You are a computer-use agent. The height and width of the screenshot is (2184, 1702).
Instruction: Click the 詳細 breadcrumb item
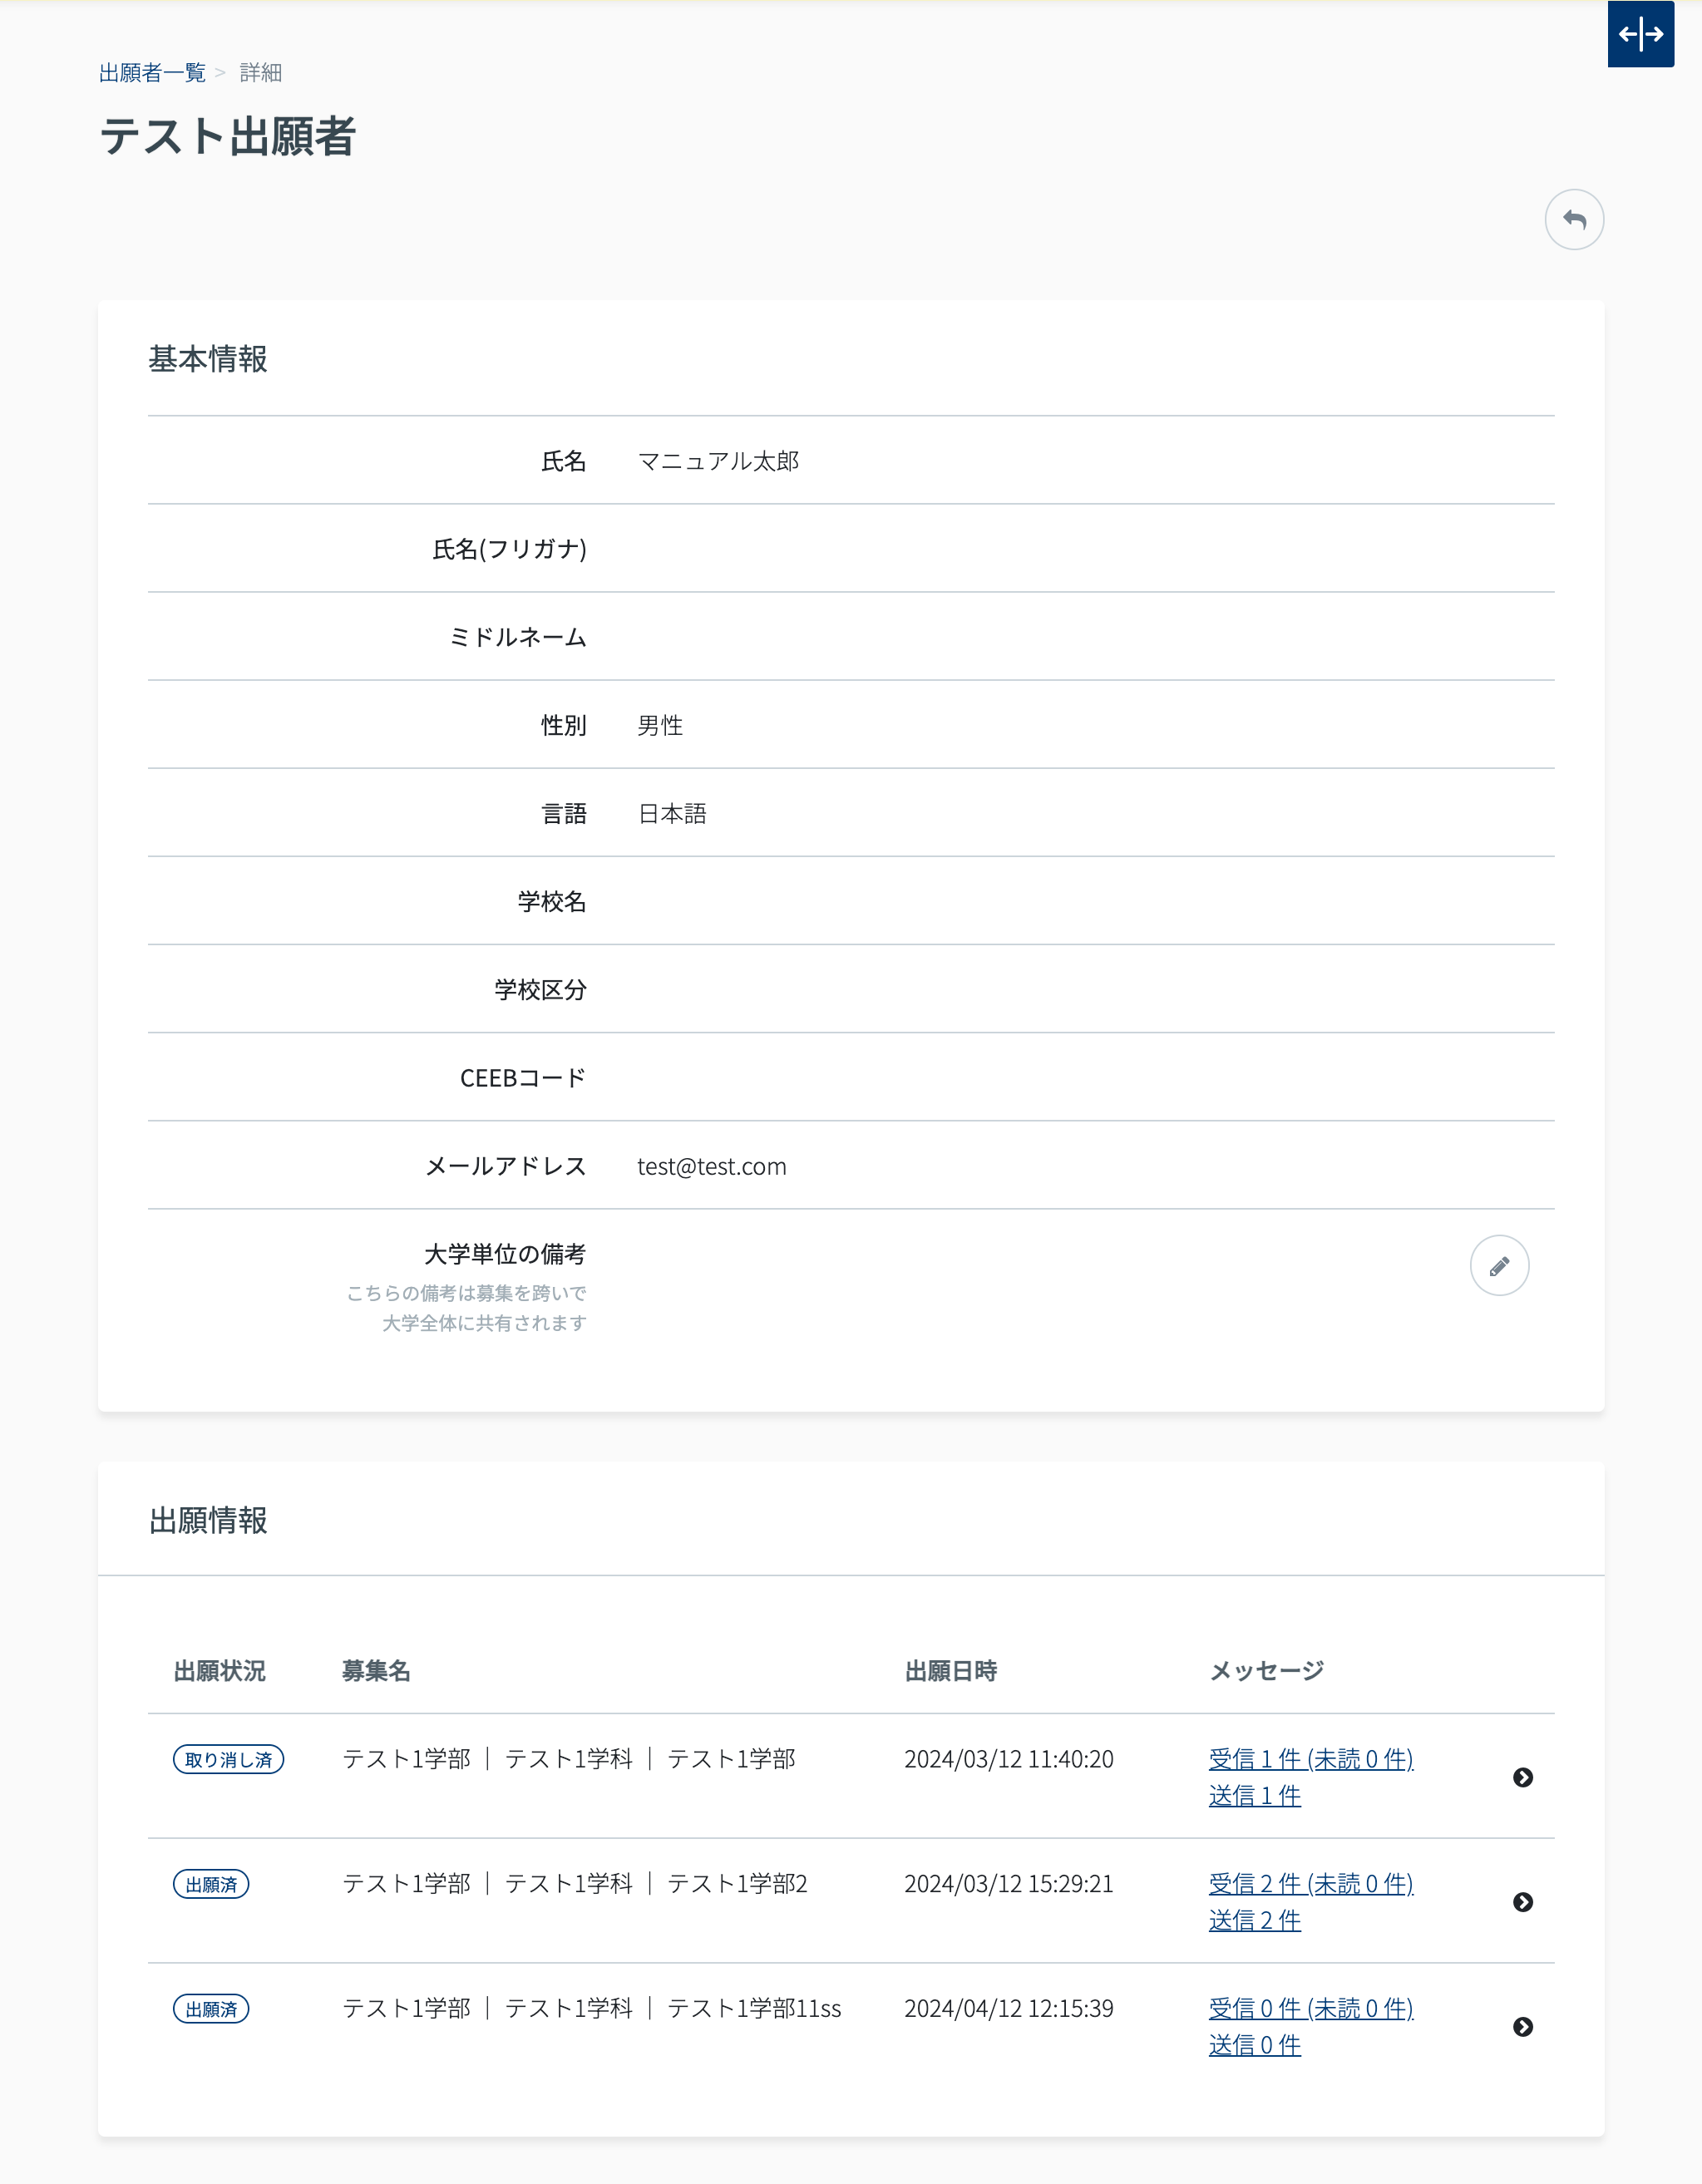261,72
